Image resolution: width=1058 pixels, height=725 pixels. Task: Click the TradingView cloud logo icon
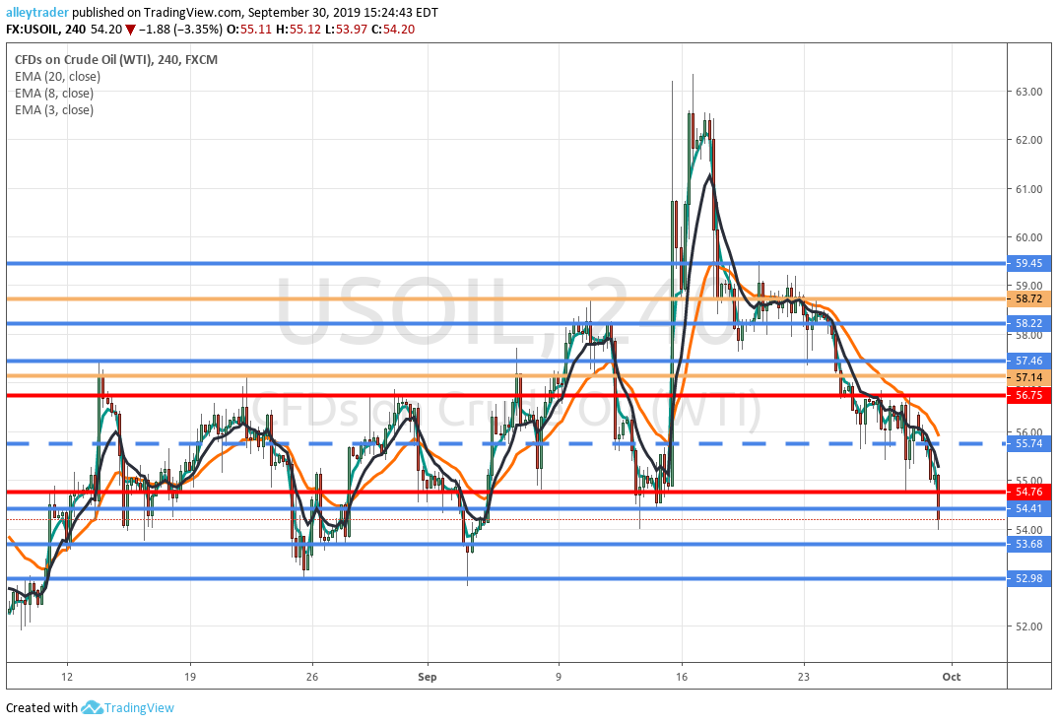tap(92, 707)
